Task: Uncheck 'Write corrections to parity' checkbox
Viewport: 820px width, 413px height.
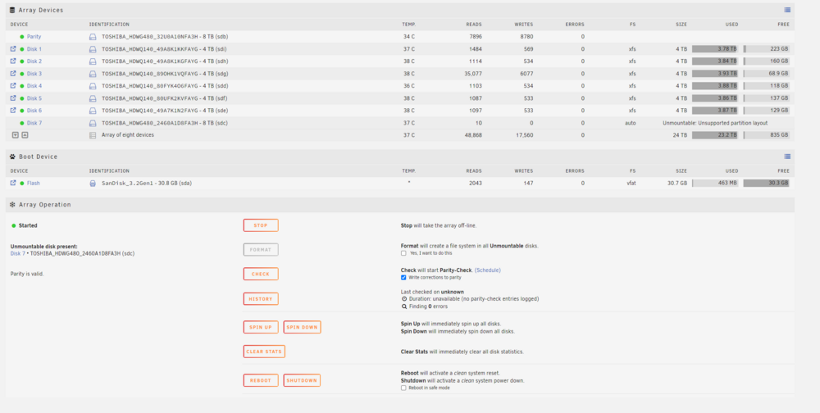Action: [x=403, y=278]
